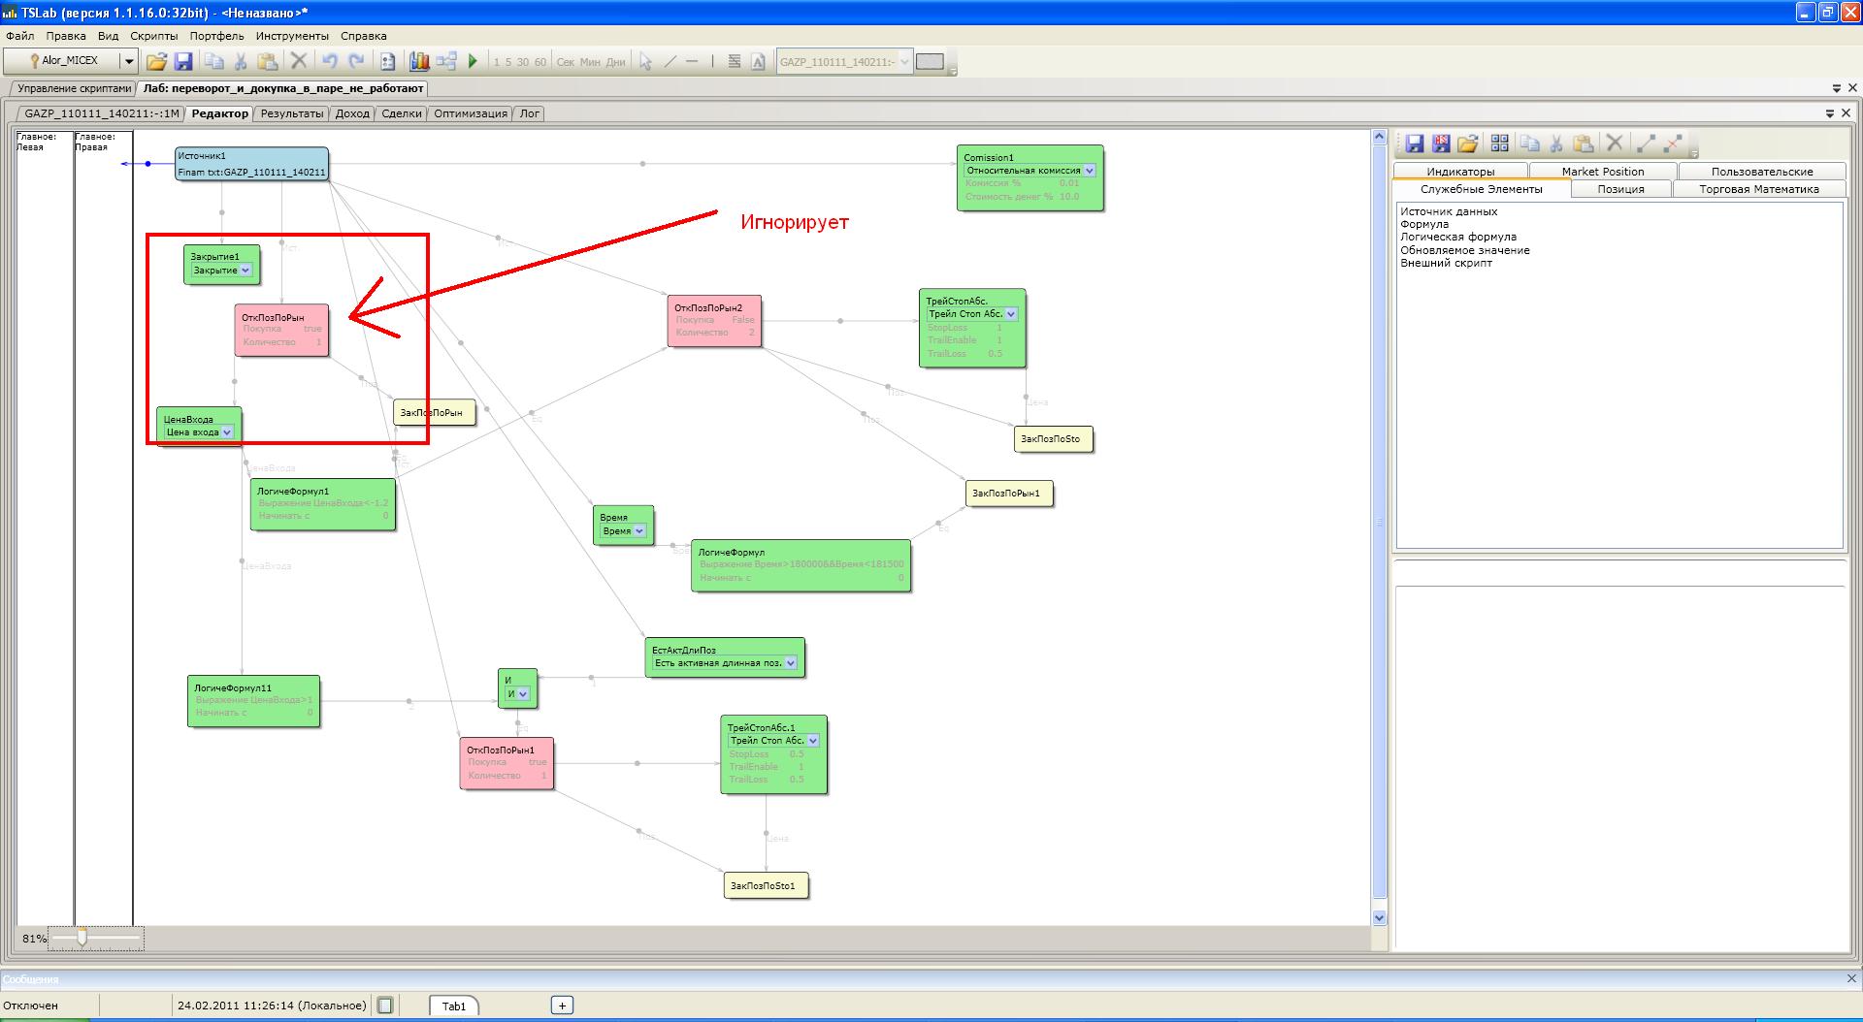The height and width of the screenshot is (1022, 1863).
Task: Copy selection with main toolbar copy icon
Action: tap(213, 61)
